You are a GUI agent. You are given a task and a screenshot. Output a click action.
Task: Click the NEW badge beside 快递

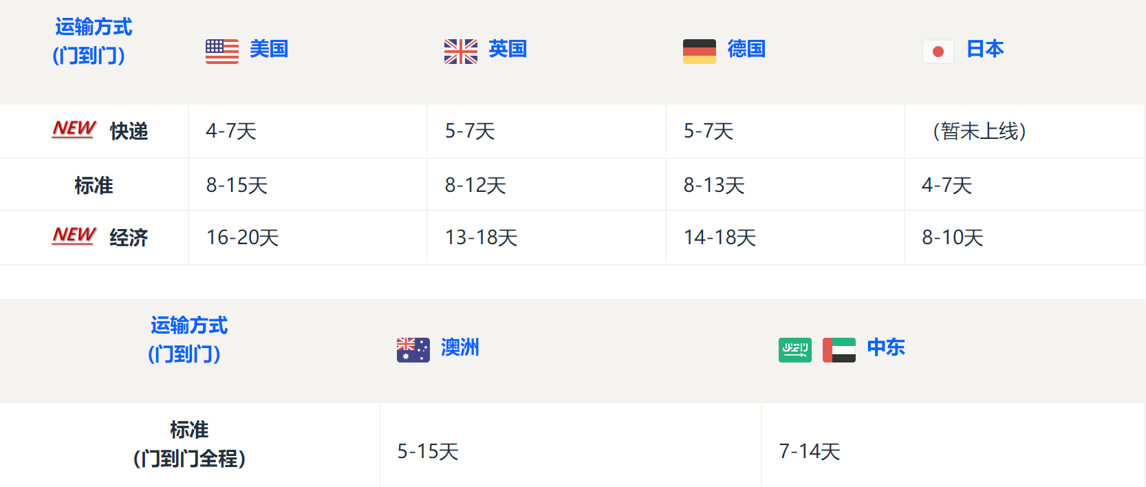point(74,129)
